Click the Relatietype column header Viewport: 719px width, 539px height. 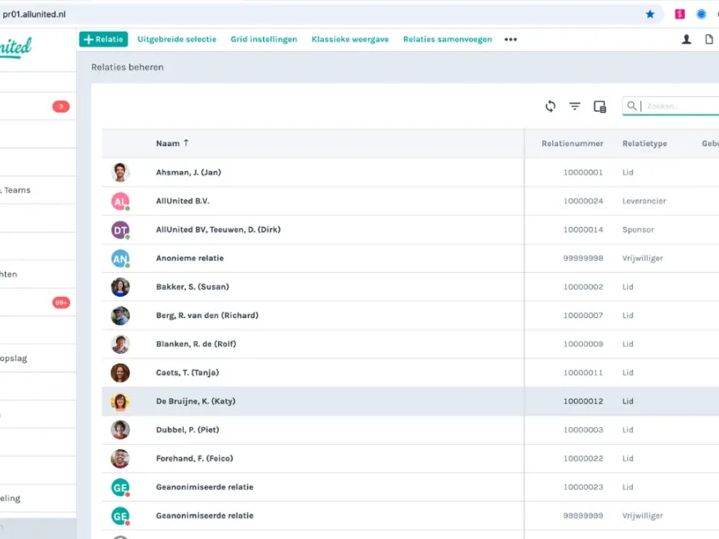coord(644,144)
